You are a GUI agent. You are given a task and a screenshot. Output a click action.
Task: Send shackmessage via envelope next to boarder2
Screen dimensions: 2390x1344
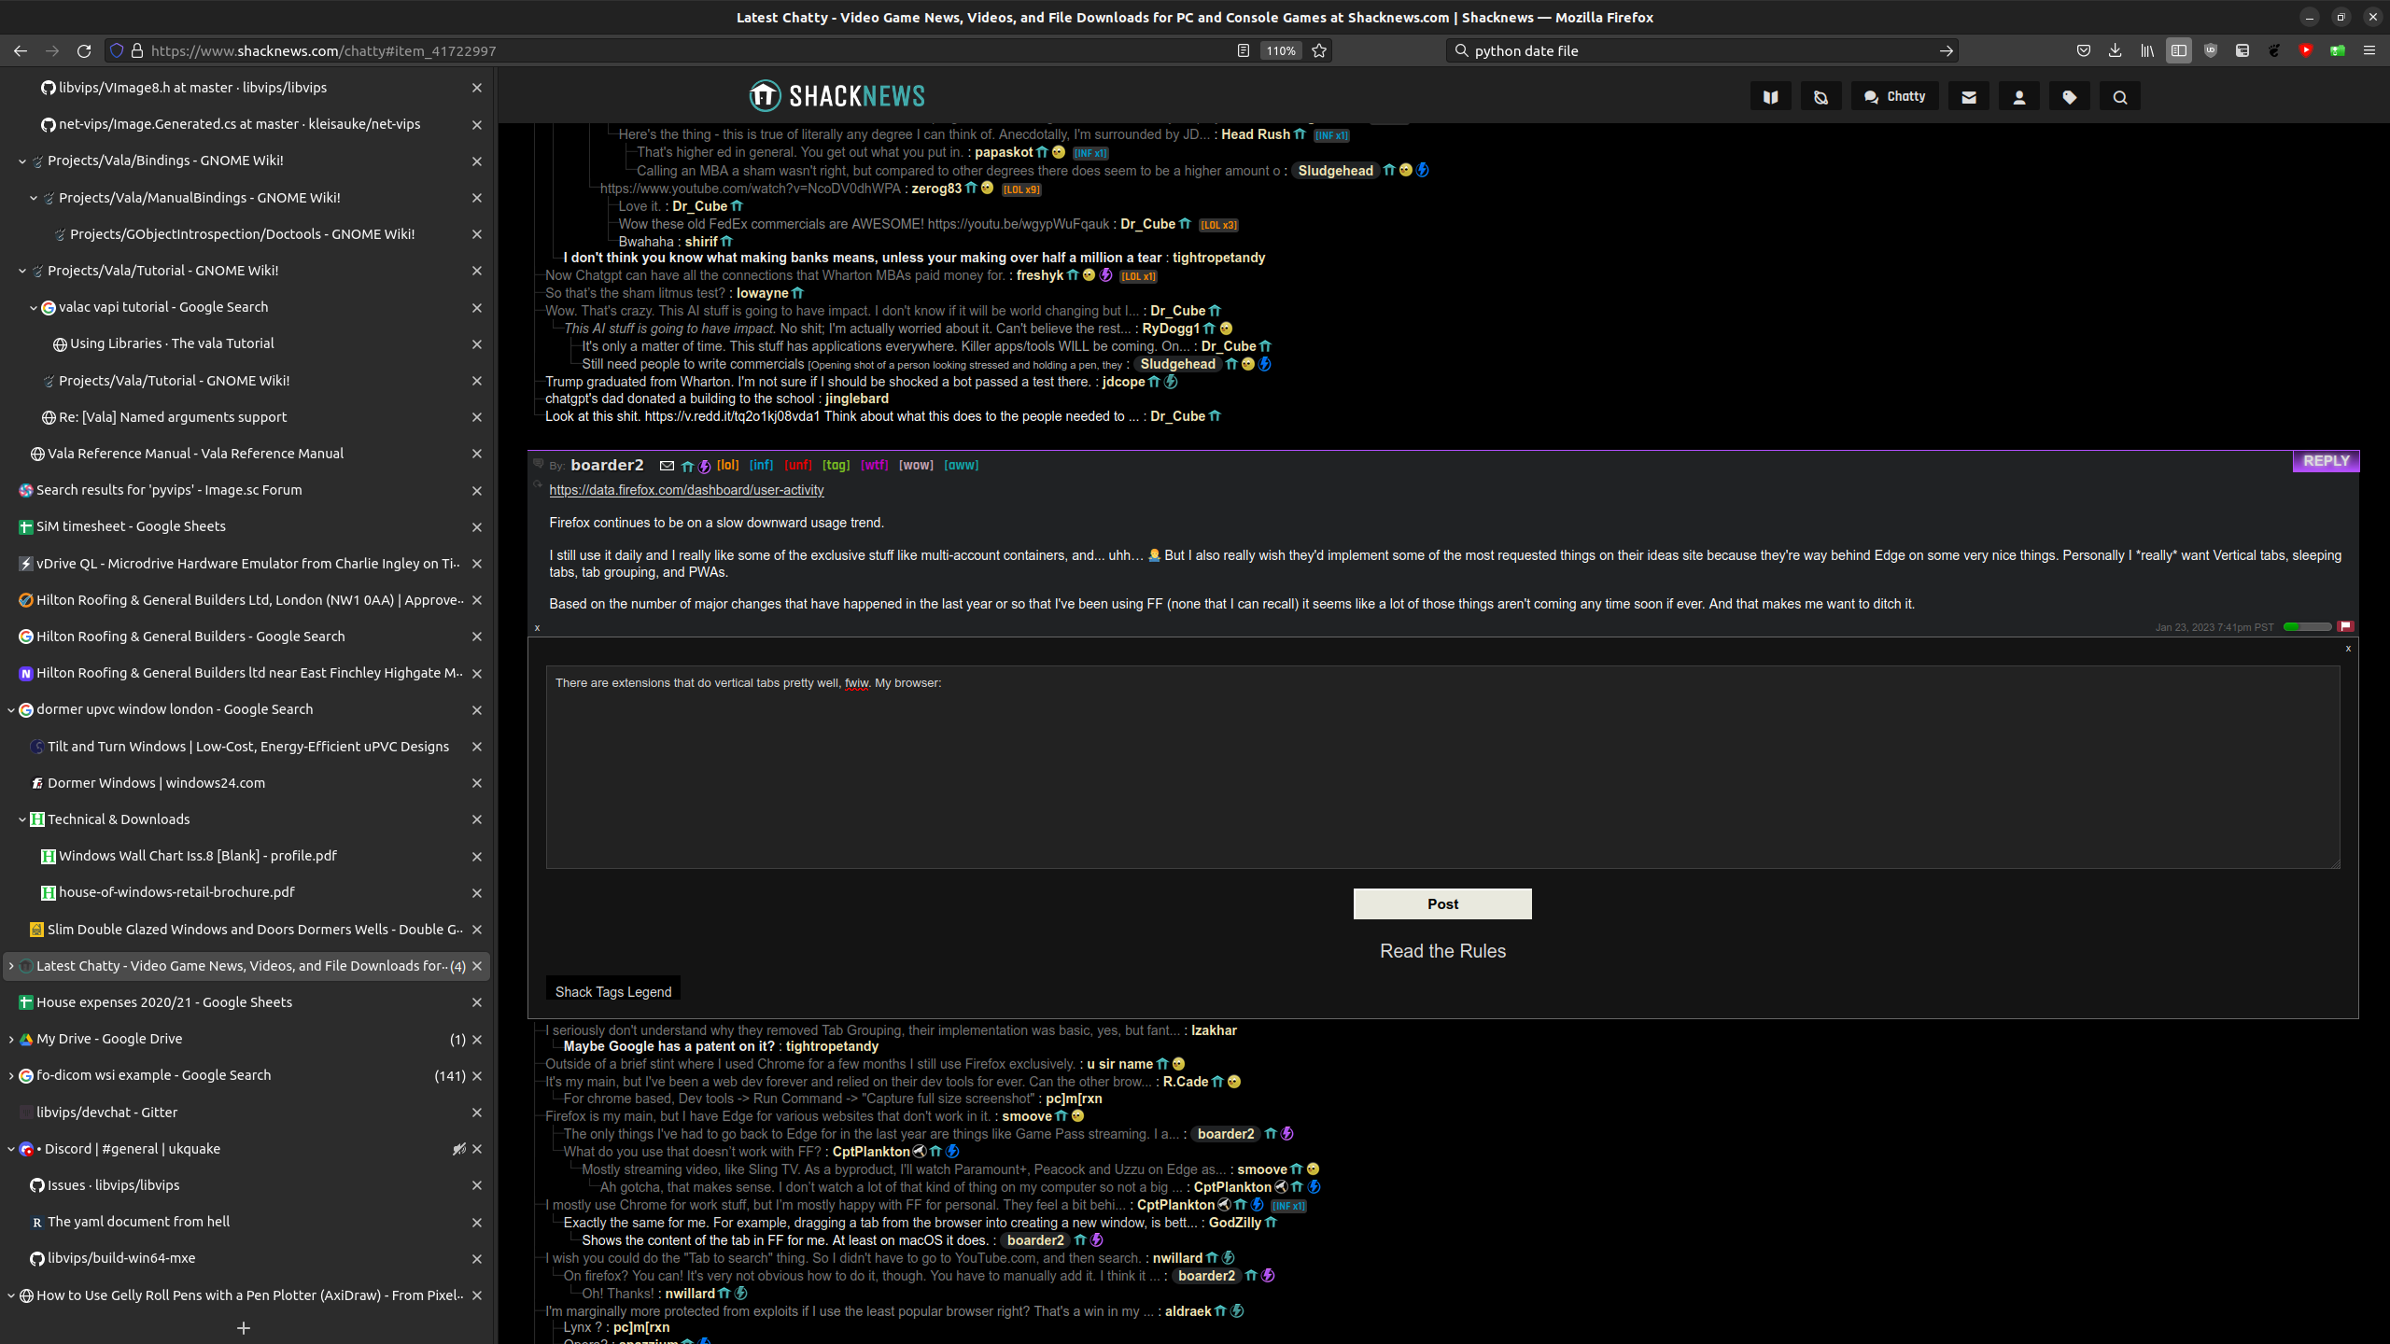pos(667,466)
